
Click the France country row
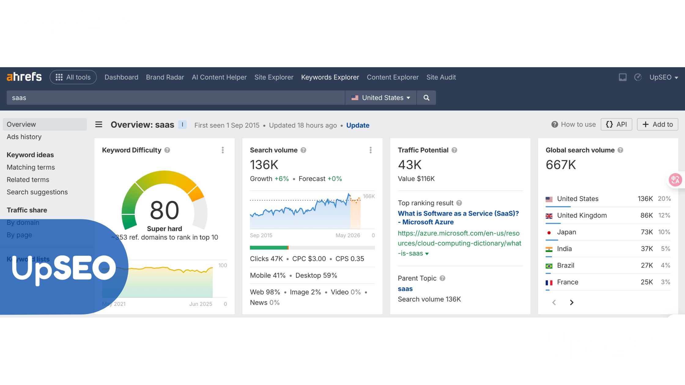[608, 282]
